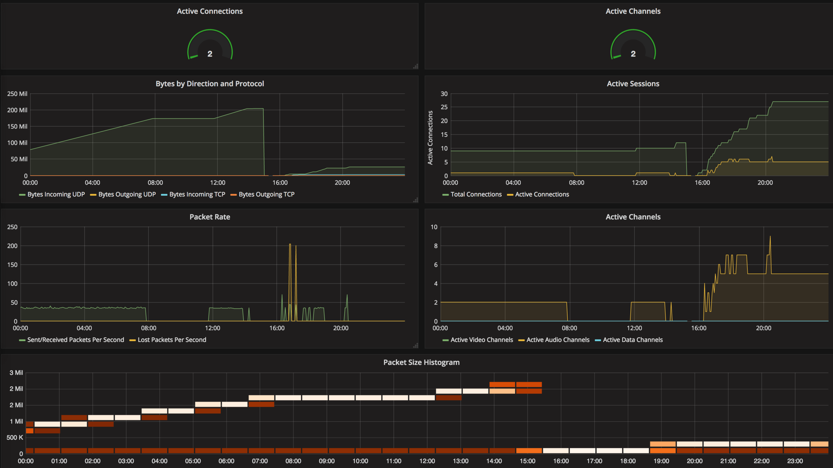Click resize handle of Packet Rate panel
Image resolution: width=833 pixels, height=468 pixels.
[415, 345]
